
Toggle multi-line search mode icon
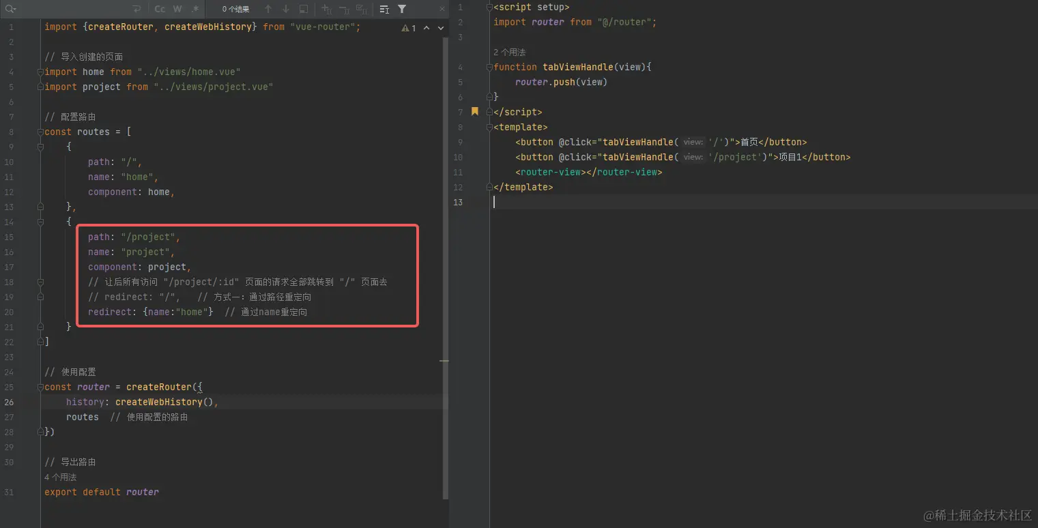pyautogui.click(x=384, y=10)
